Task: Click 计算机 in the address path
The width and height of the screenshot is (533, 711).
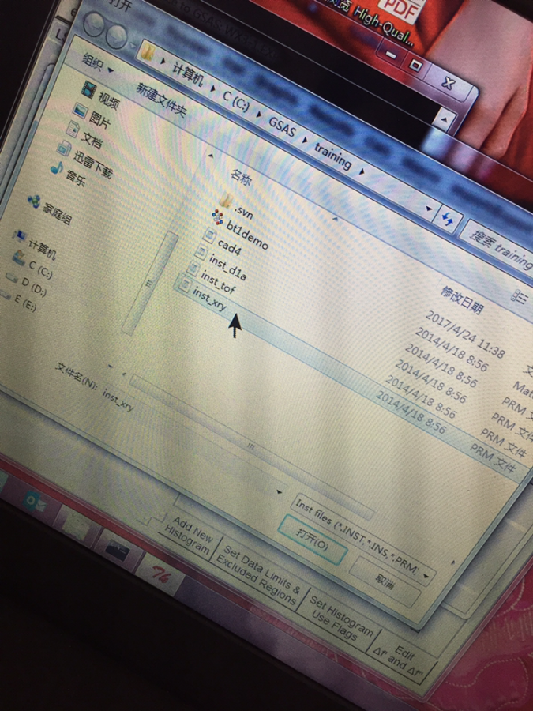Action: click(187, 73)
